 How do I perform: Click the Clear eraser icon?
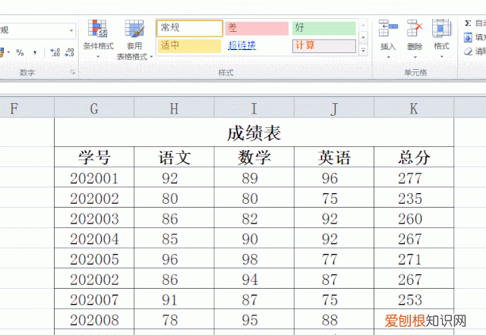pos(468,52)
